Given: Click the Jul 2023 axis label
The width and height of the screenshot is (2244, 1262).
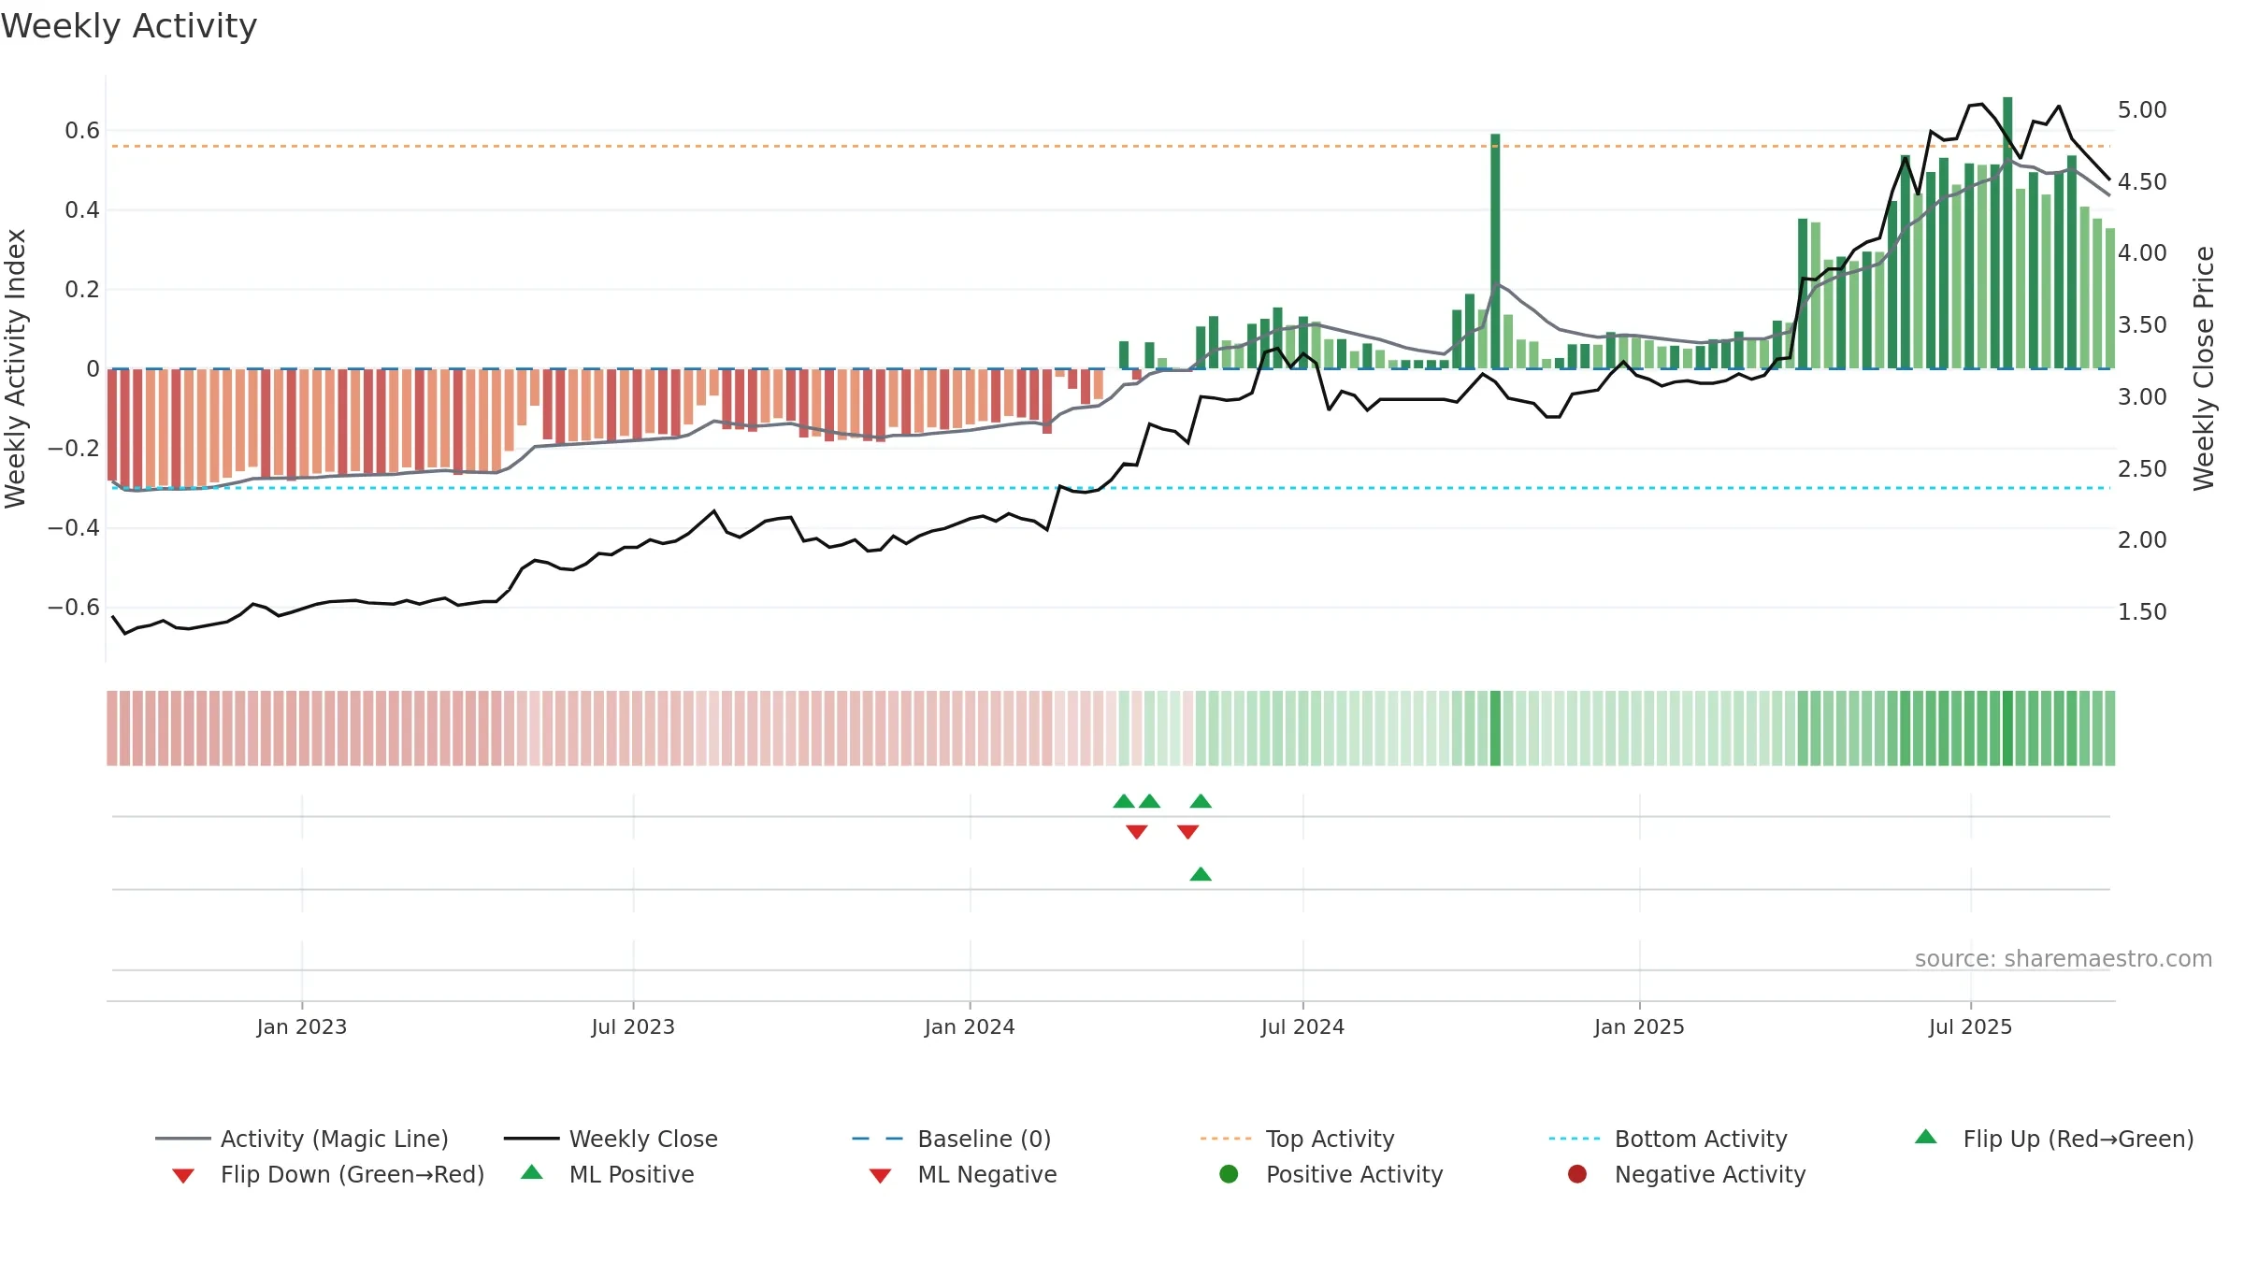Looking at the screenshot, I should click(x=633, y=1027).
